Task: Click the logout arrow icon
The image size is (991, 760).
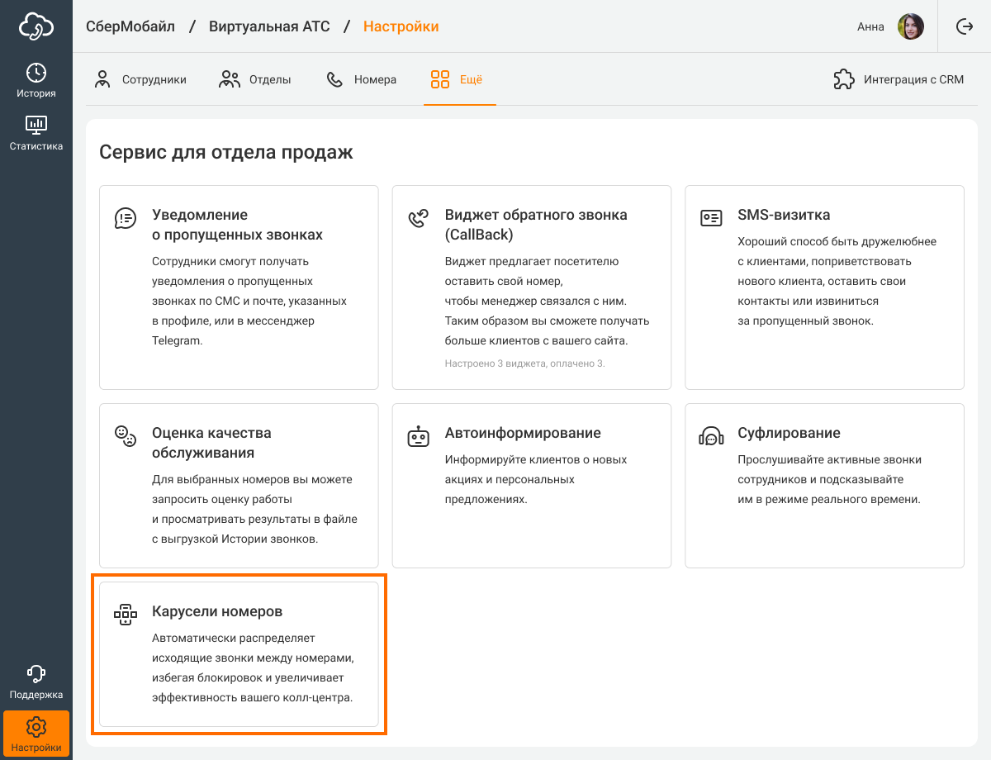Action: pyautogui.click(x=965, y=26)
